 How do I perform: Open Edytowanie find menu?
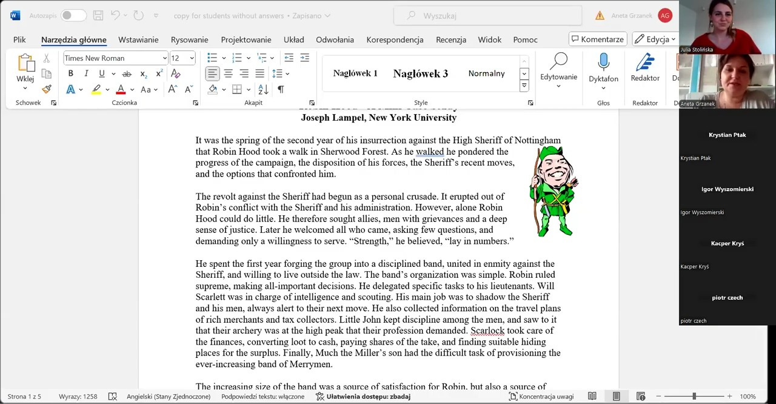(x=558, y=70)
